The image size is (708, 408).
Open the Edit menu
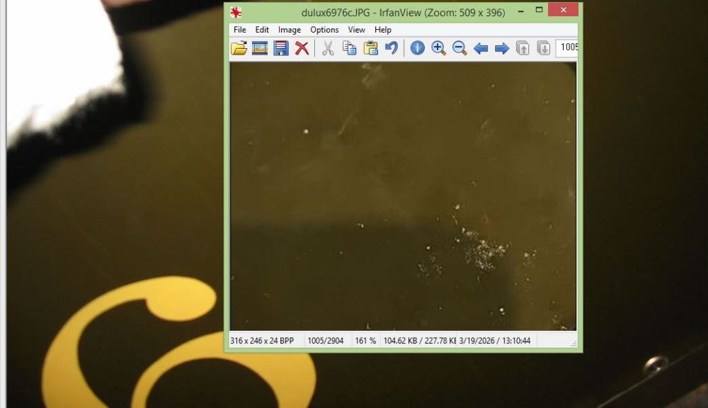[x=262, y=30]
